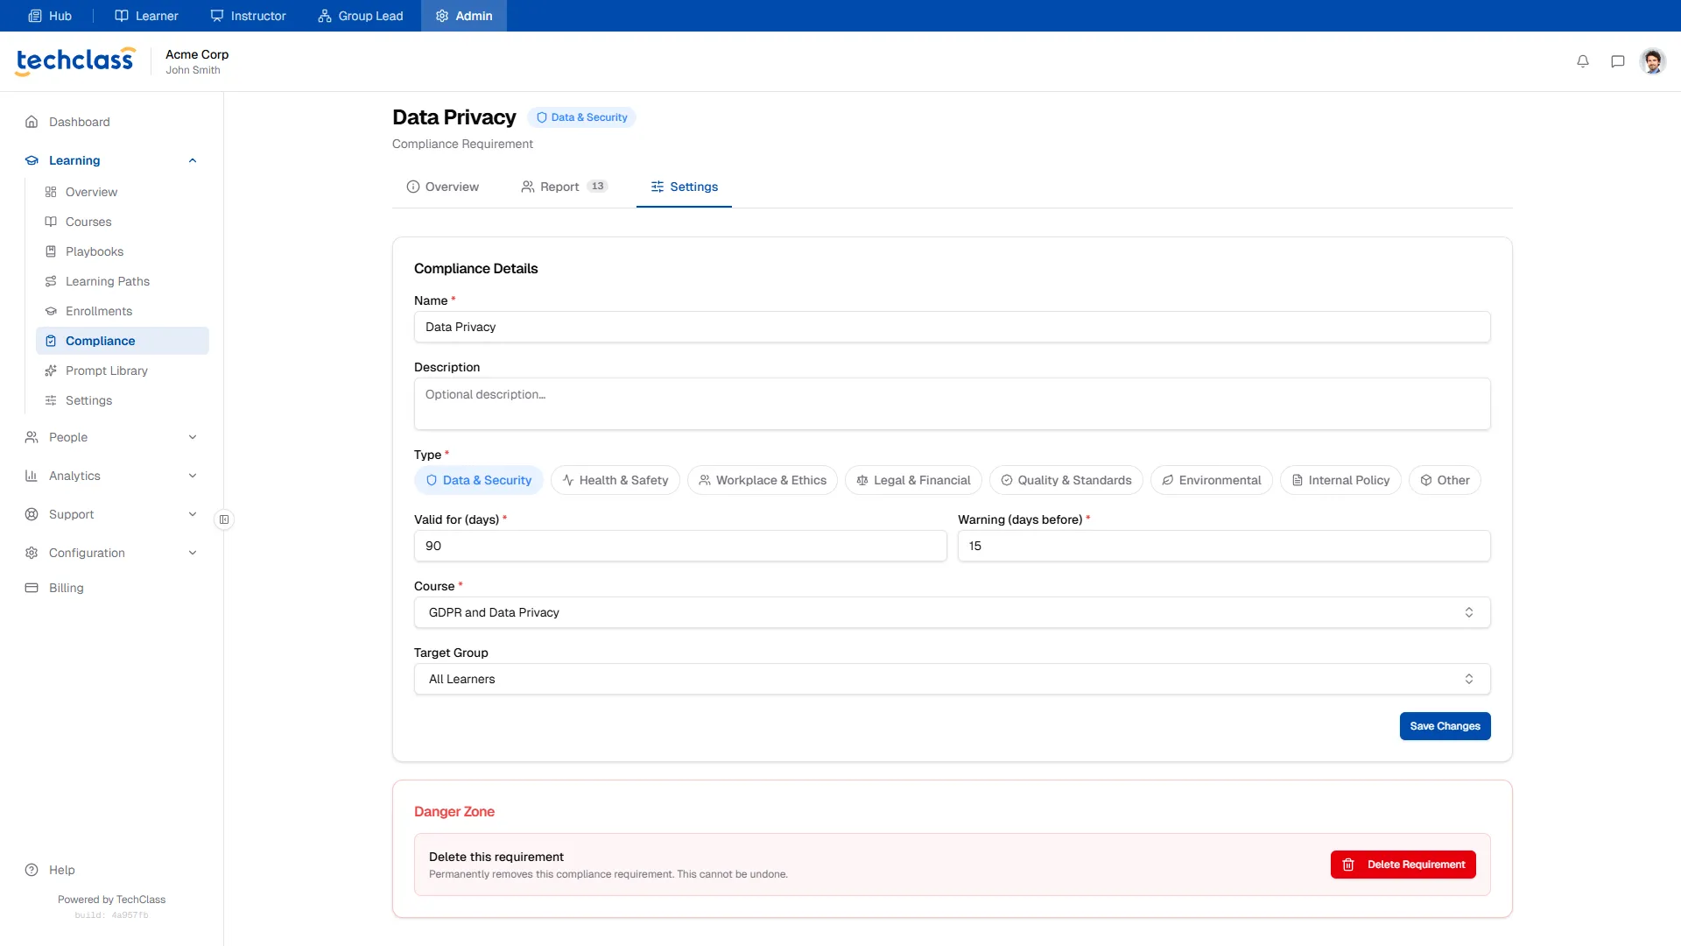
Task: Select Quality & Standards type chip
Action: (x=1066, y=480)
